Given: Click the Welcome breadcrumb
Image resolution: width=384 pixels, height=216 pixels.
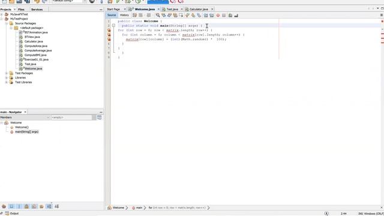Looking at the screenshot, I should 118,208.
